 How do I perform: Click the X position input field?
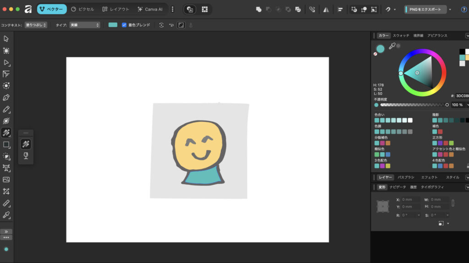pyautogui.click(x=411, y=200)
